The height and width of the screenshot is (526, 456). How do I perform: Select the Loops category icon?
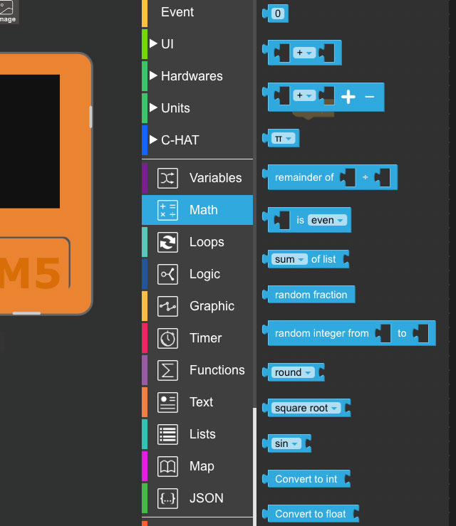coord(167,242)
